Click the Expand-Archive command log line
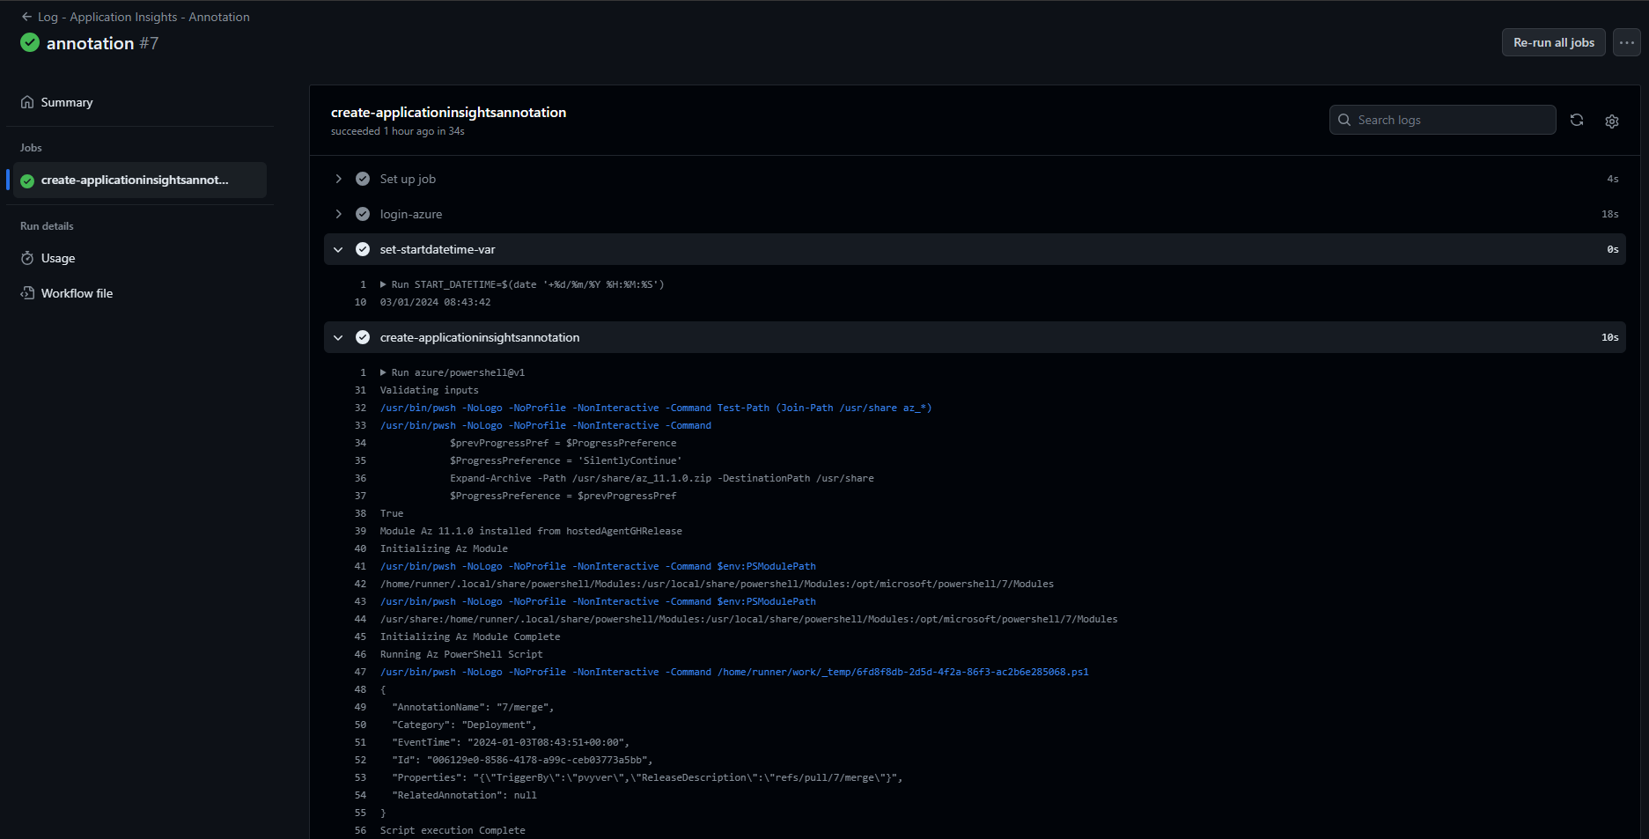This screenshot has width=1649, height=839. point(662,478)
